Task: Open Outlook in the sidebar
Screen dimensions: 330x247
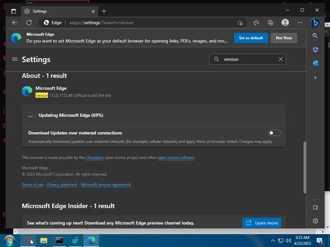Action: pos(315,63)
